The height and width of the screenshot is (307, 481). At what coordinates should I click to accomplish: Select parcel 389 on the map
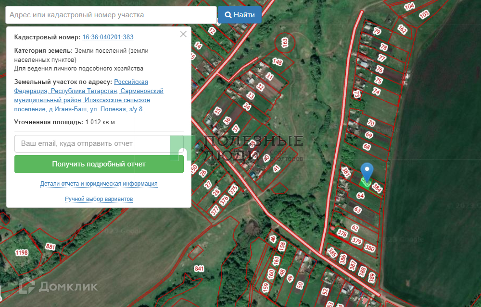(x=372, y=277)
